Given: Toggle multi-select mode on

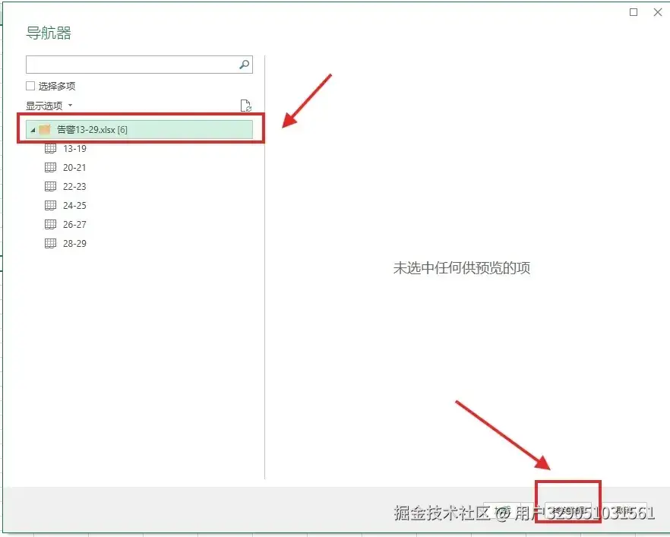Looking at the screenshot, I should click(x=30, y=86).
